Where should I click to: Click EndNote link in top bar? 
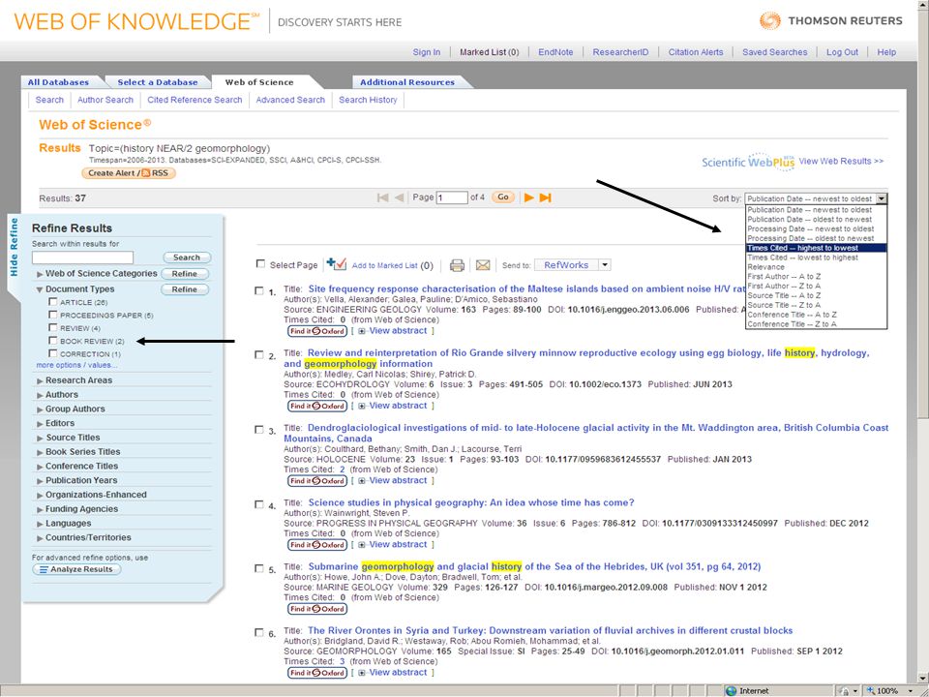point(555,52)
